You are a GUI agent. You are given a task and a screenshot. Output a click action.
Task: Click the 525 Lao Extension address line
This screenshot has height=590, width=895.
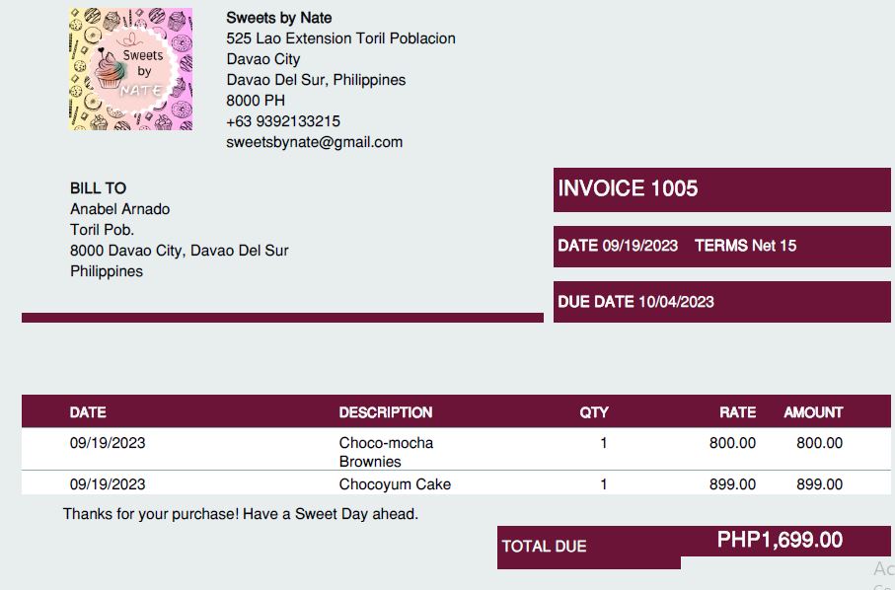pyautogui.click(x=340, y=38)
